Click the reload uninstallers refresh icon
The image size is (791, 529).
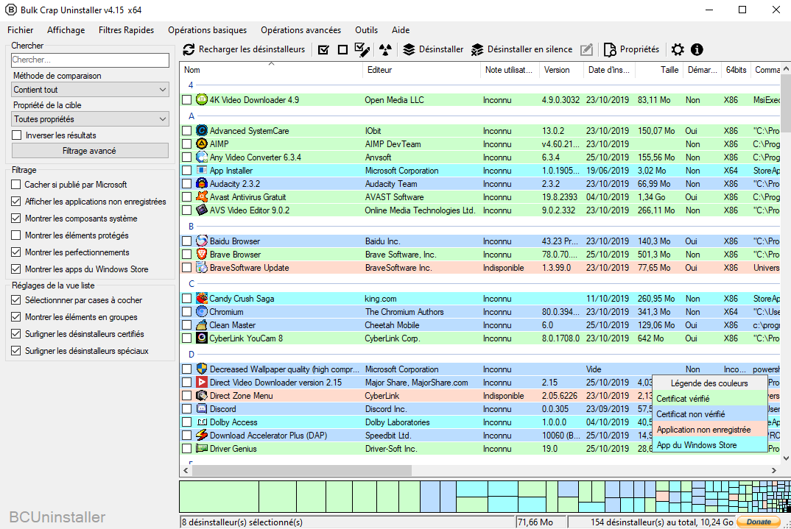[189, 49]
